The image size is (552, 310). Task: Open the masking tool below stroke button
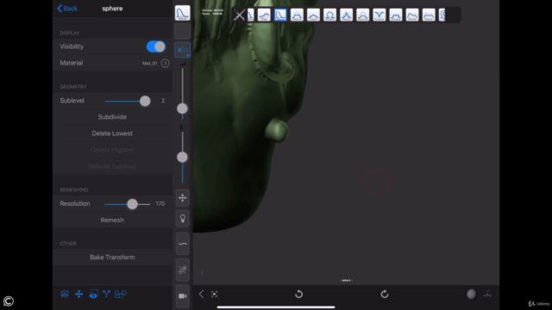point(182,270)
